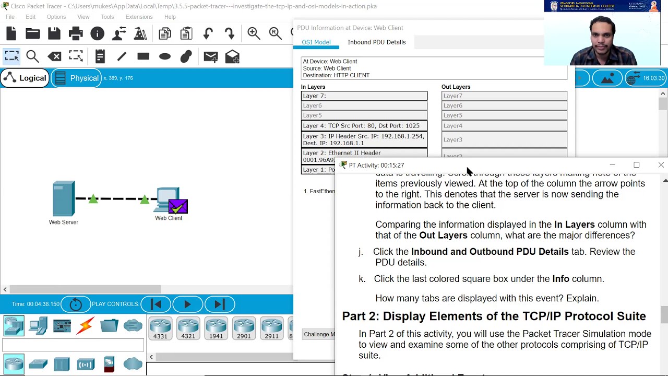
Task: Open the network information icon
Action: click(x=97, y=34)
